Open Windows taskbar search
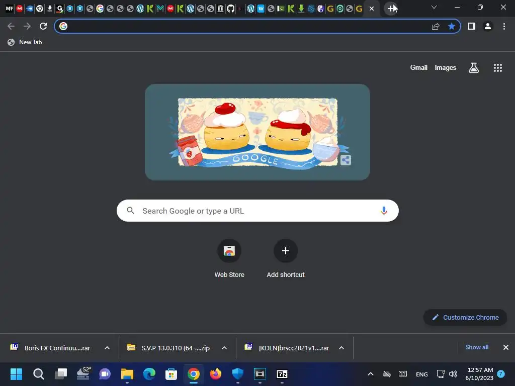This screenshot has width=515, height=386. [x=38, y=374]
